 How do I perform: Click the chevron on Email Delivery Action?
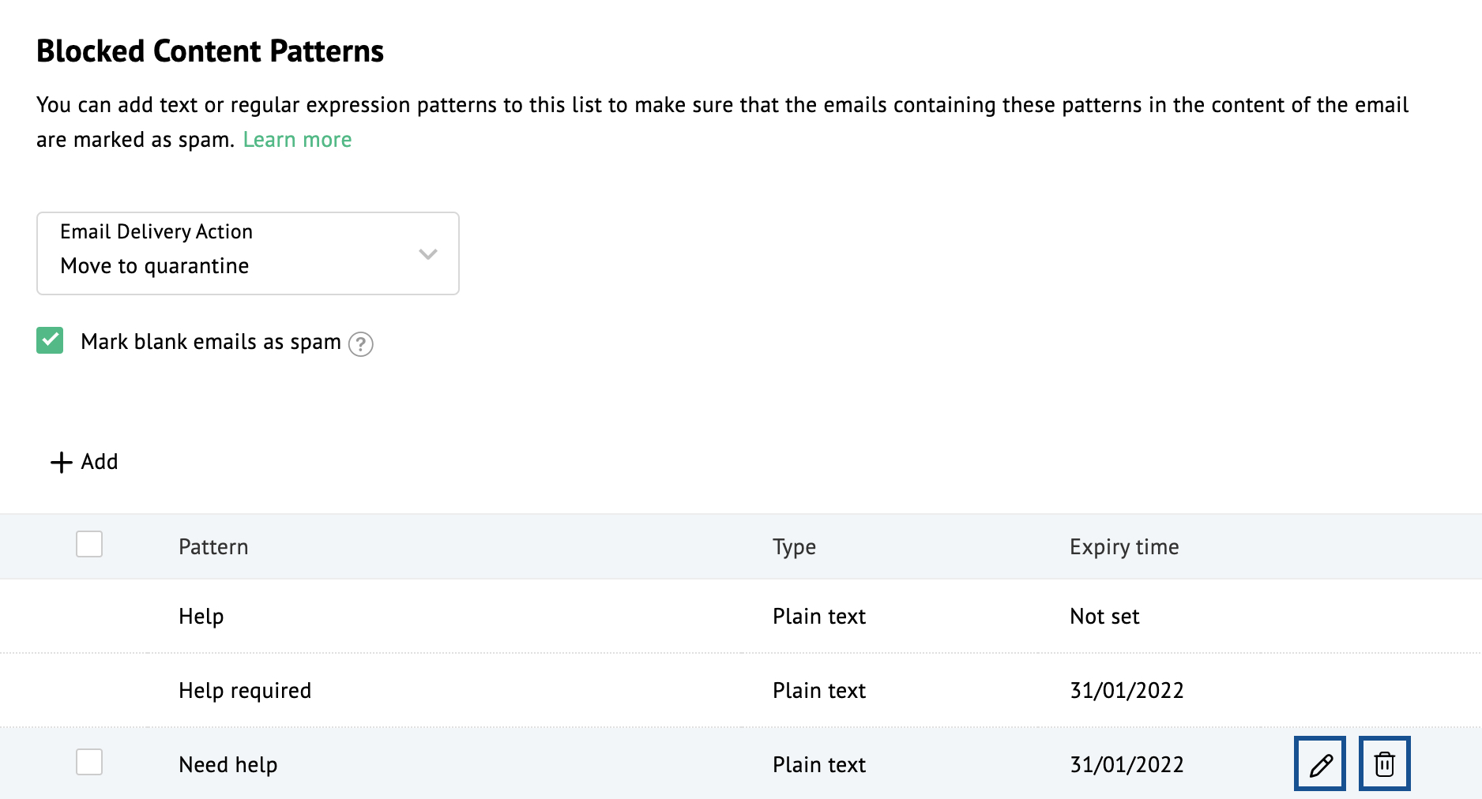click(x=427, y=254)
